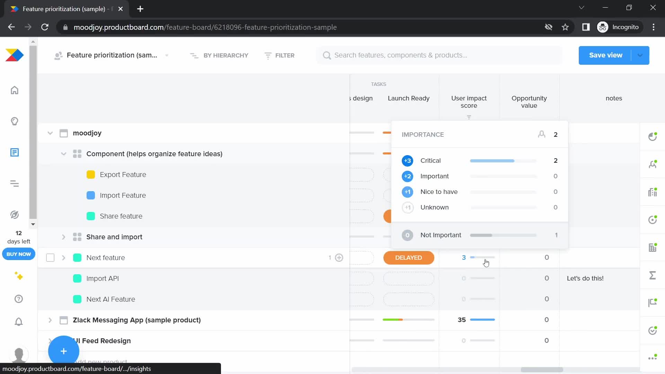Screen dimensions: 665x374
Task: Click the Launch Ready column header
Action: coord(409,98)
